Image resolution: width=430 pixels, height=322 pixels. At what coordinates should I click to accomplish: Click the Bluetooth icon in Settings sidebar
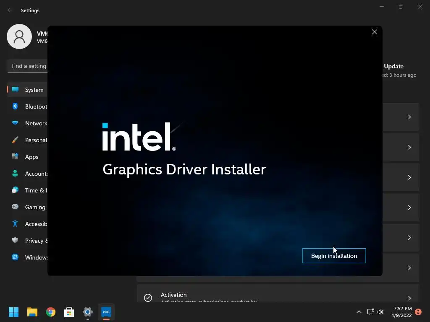click(x=15, y=106)
